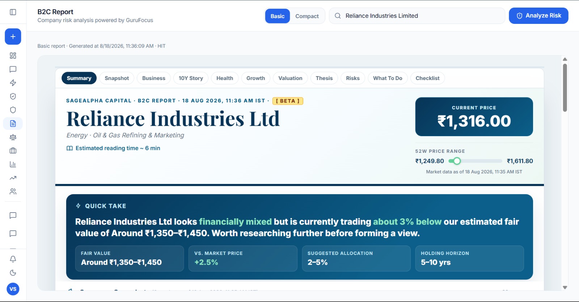Open the bar chart sidebar icon
This screenshot has width=579, height=302.
tap(13, 164)
